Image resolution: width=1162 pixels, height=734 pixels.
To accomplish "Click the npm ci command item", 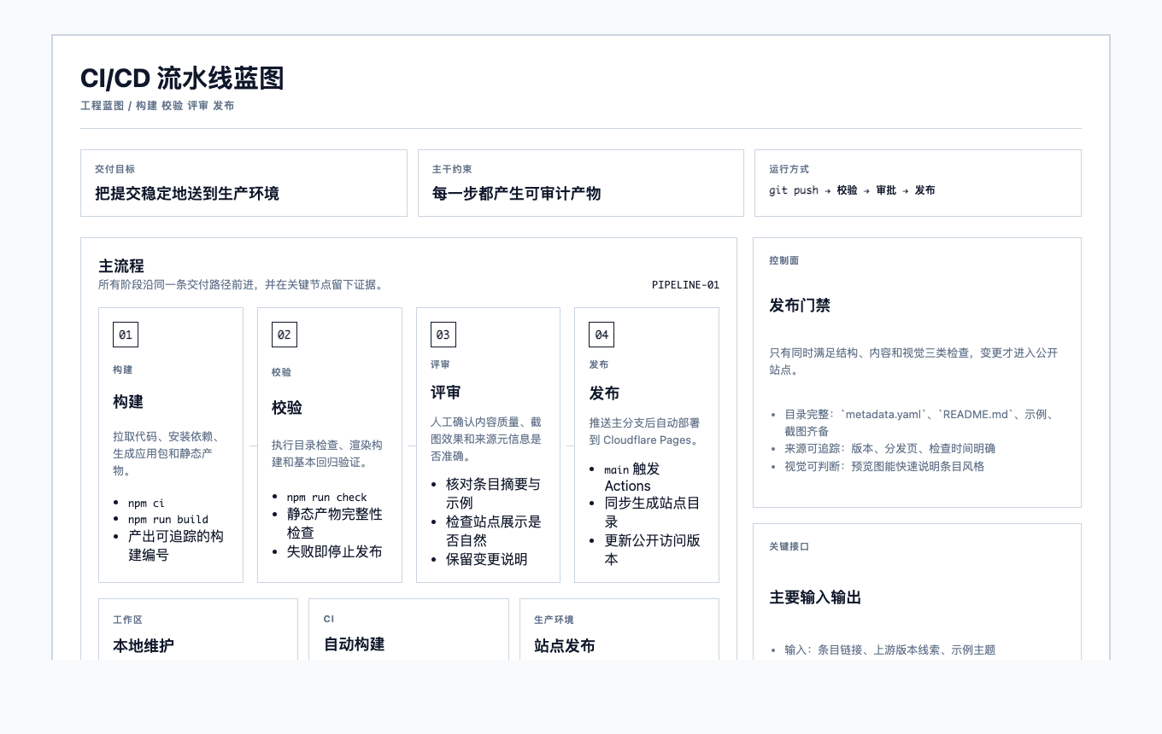I will tap(146, 504).
